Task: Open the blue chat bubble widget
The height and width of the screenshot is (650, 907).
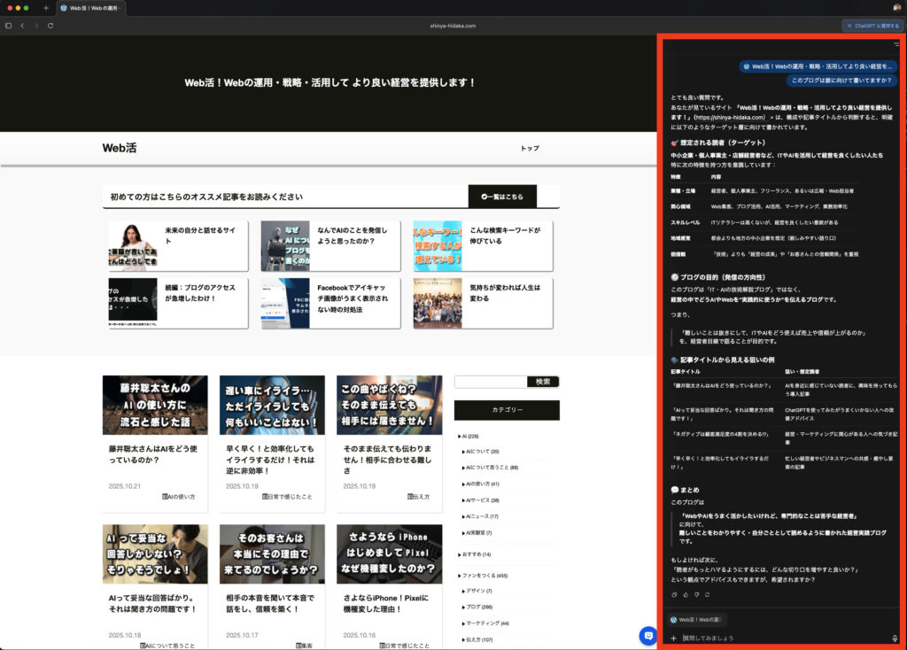Action: click(x=648, y=635)
